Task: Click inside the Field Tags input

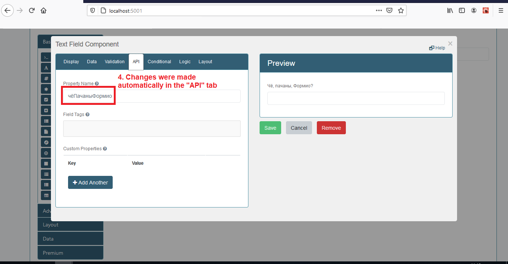Action: click(152, 128)
